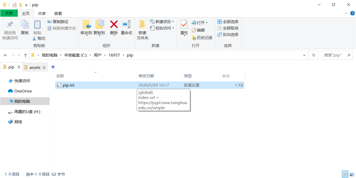Open the blue help question-mark icon
This screenshot has width=356, height=178.
(352, 13)
